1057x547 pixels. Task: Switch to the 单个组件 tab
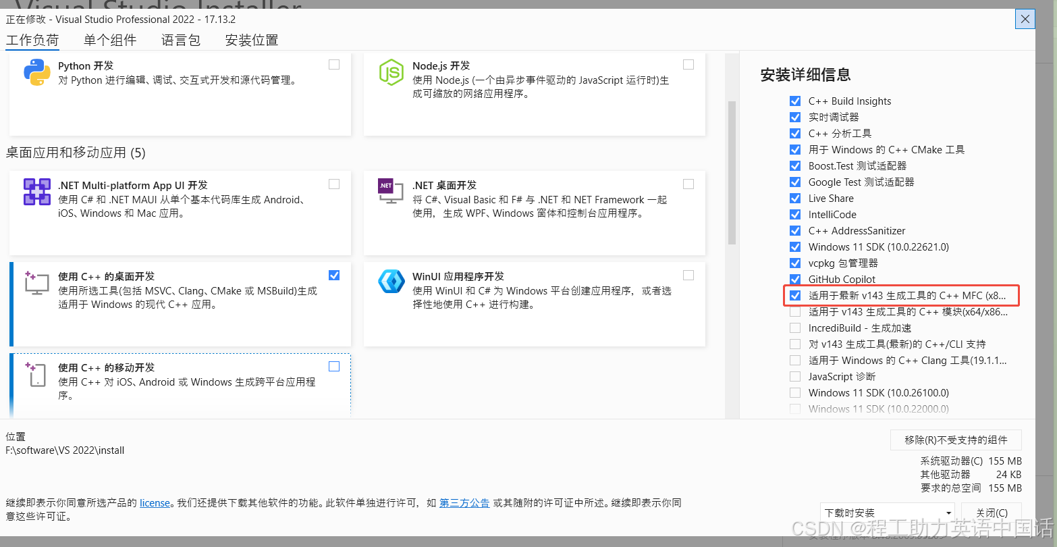110,40
